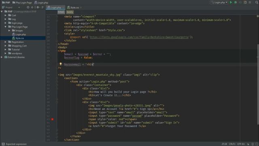259x146 pixels.
Task: Expand the login page folder
Action: click(5, 23)
